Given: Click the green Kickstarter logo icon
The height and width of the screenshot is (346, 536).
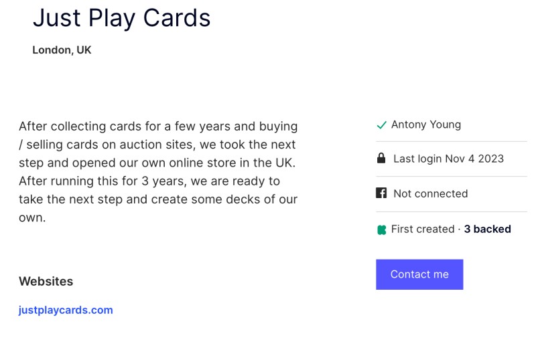Looking at the screenshot, I should point(381,230).
